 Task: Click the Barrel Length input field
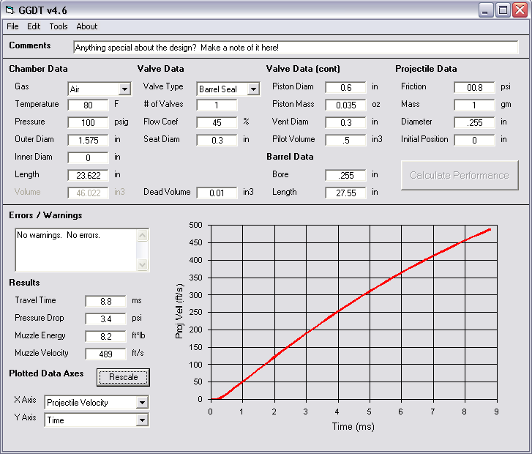(x=345, y=193)
